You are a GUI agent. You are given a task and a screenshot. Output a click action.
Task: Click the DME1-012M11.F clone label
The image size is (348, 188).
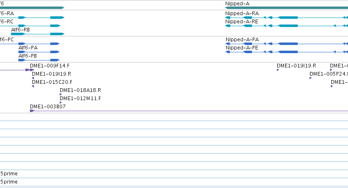coord(80,98)
